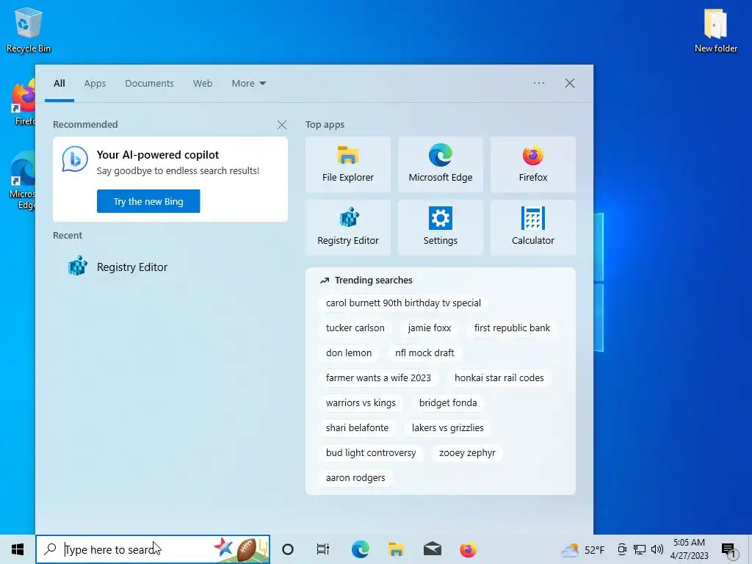Open the Meet Now tray icon

[x=622, y=549]
